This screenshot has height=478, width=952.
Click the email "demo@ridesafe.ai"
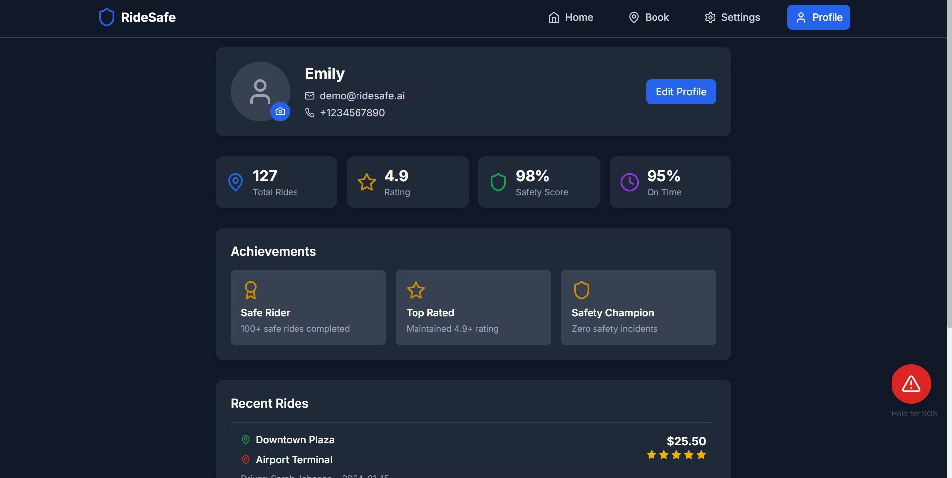click(x=362, y=96)
